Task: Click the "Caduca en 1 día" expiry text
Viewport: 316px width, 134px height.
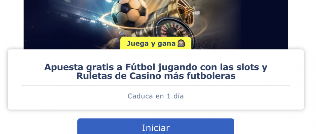Action: [156, 96]
